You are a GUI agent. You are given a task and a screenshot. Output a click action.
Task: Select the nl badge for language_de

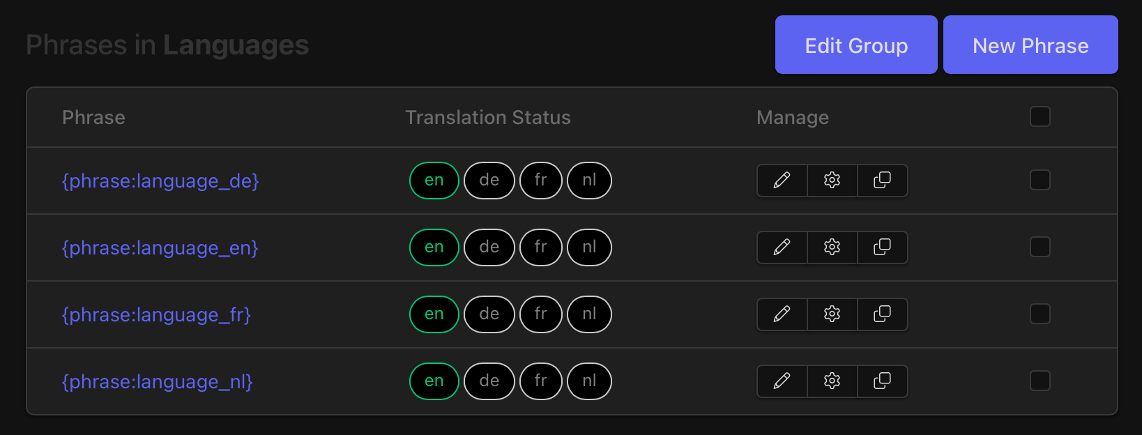point(590,181)
